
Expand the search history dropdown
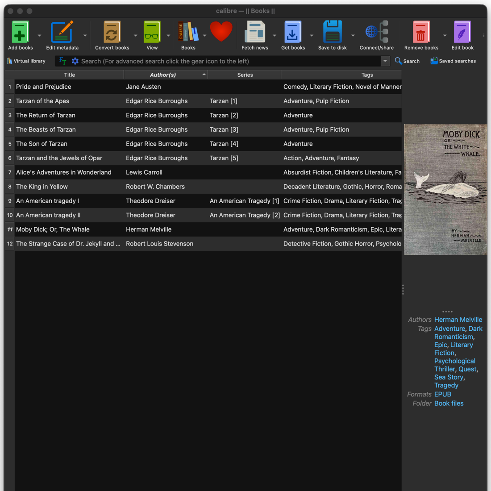click(x=385, y=61)
